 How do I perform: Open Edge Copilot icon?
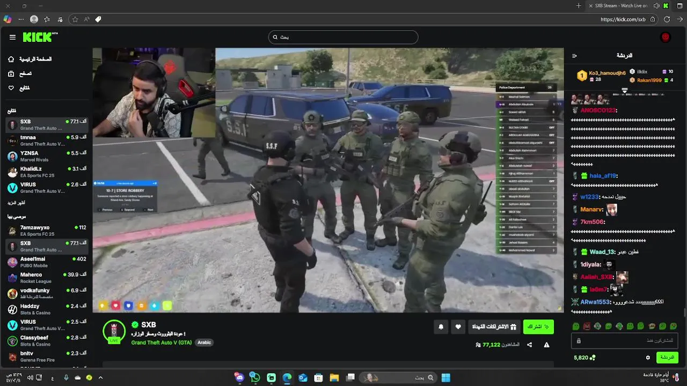(x=7, y=19)
